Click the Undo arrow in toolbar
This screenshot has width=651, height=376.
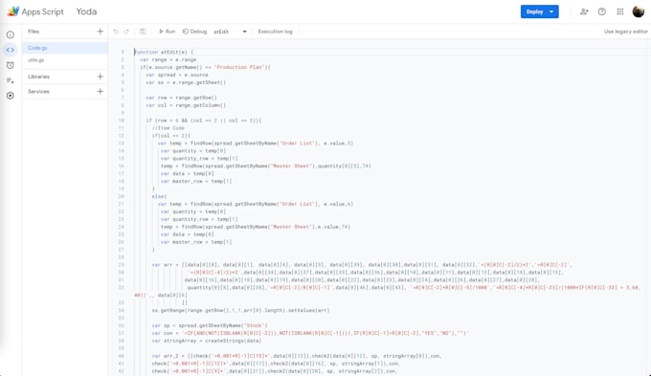point(116,32)
